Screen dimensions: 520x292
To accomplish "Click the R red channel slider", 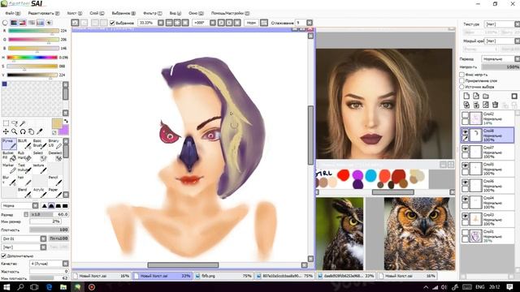I will 33,31.
